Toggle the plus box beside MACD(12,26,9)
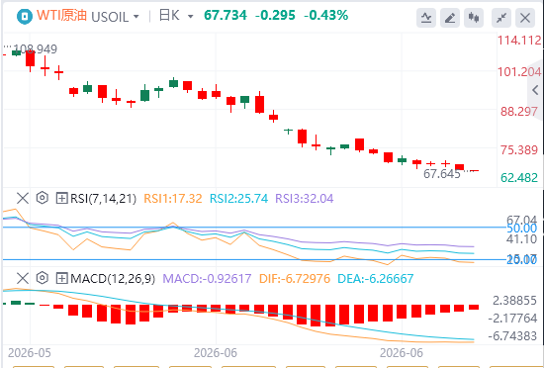The height and width of the screenshot is (368, 544). point(61,278)
